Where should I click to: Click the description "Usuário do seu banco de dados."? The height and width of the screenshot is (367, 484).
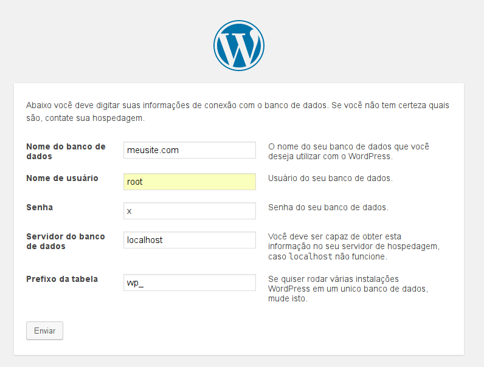pyautogui.click(x=330, y=178)
